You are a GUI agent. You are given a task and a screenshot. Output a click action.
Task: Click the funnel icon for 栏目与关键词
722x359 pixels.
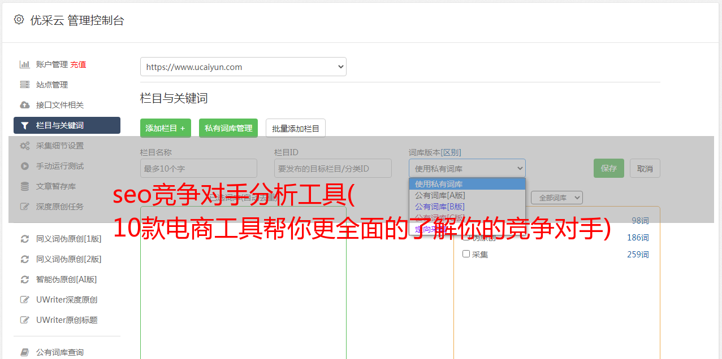point(24,125)
